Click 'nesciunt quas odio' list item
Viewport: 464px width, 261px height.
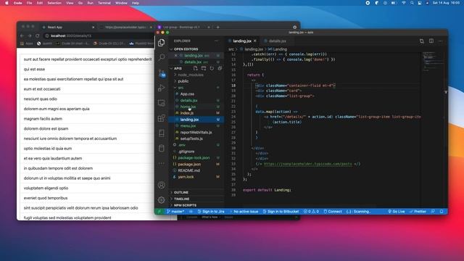(87, 99)
